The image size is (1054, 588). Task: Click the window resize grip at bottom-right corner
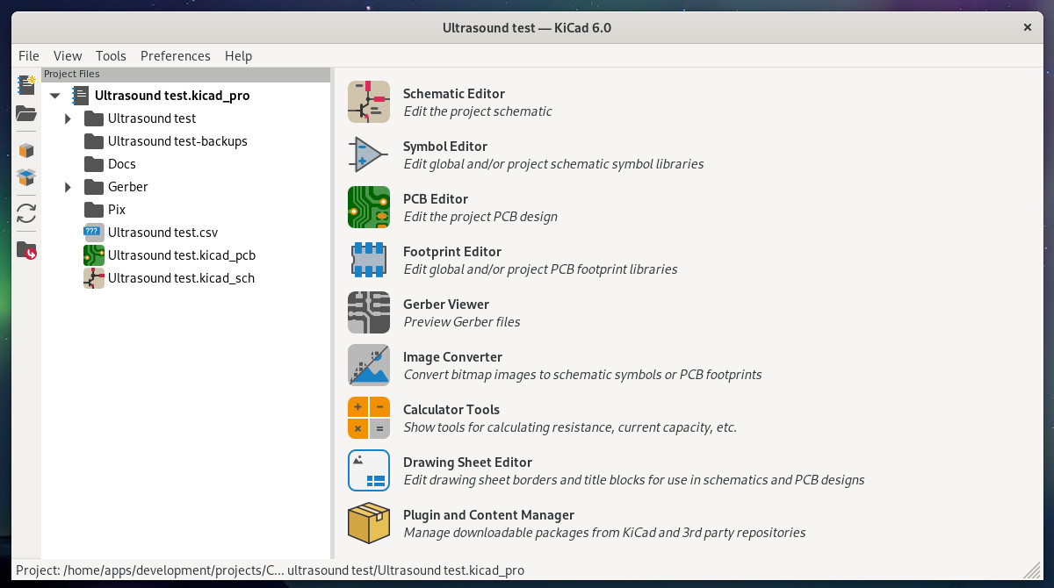pos(1032,572)
